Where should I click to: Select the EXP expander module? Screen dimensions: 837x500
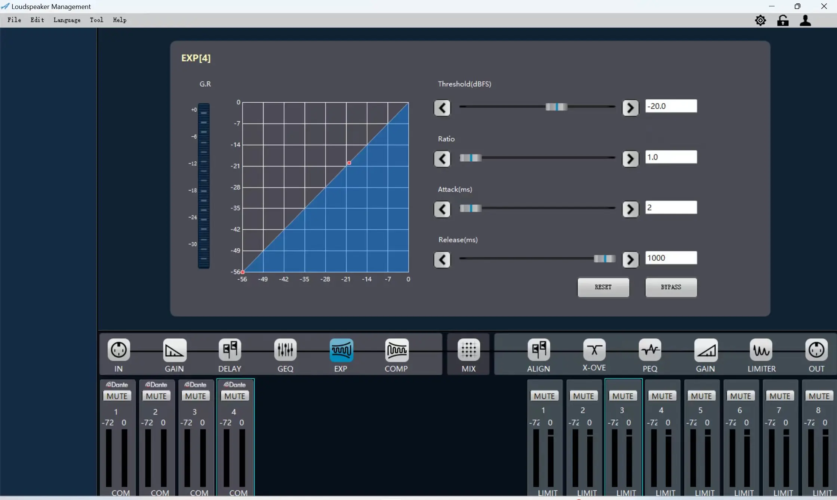(341, 350)
